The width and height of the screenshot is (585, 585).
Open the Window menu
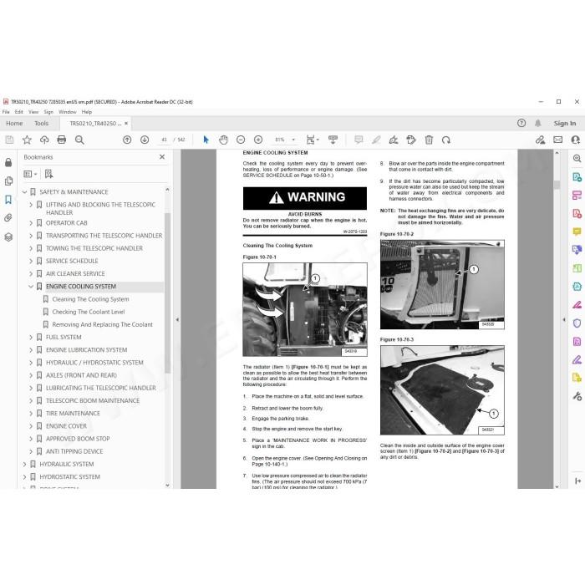tap(68, 112)
